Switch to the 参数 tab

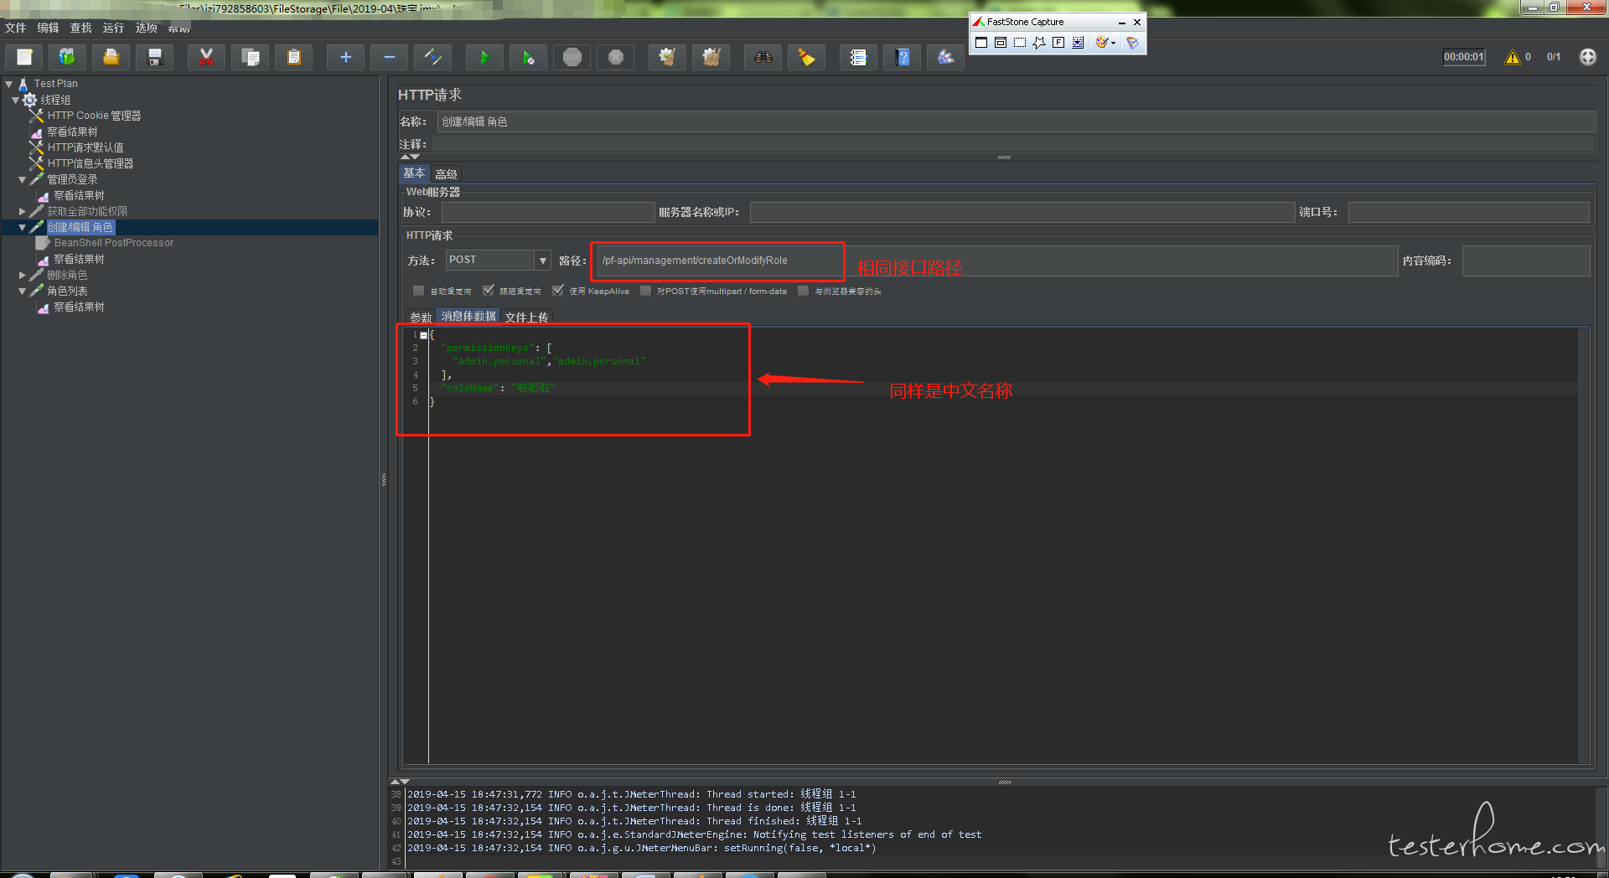(x=421, y=318)
